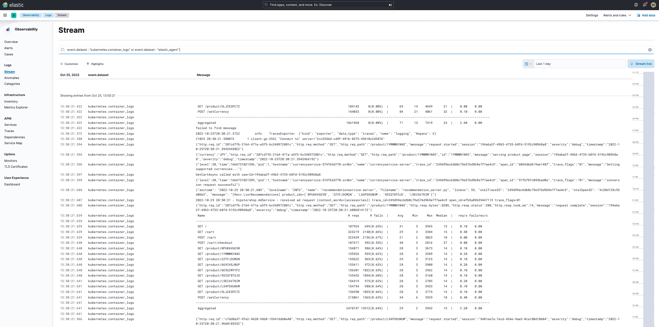Open the newsfeed notifications icon
Screen dimensions: 659x327
coord(645,5)
